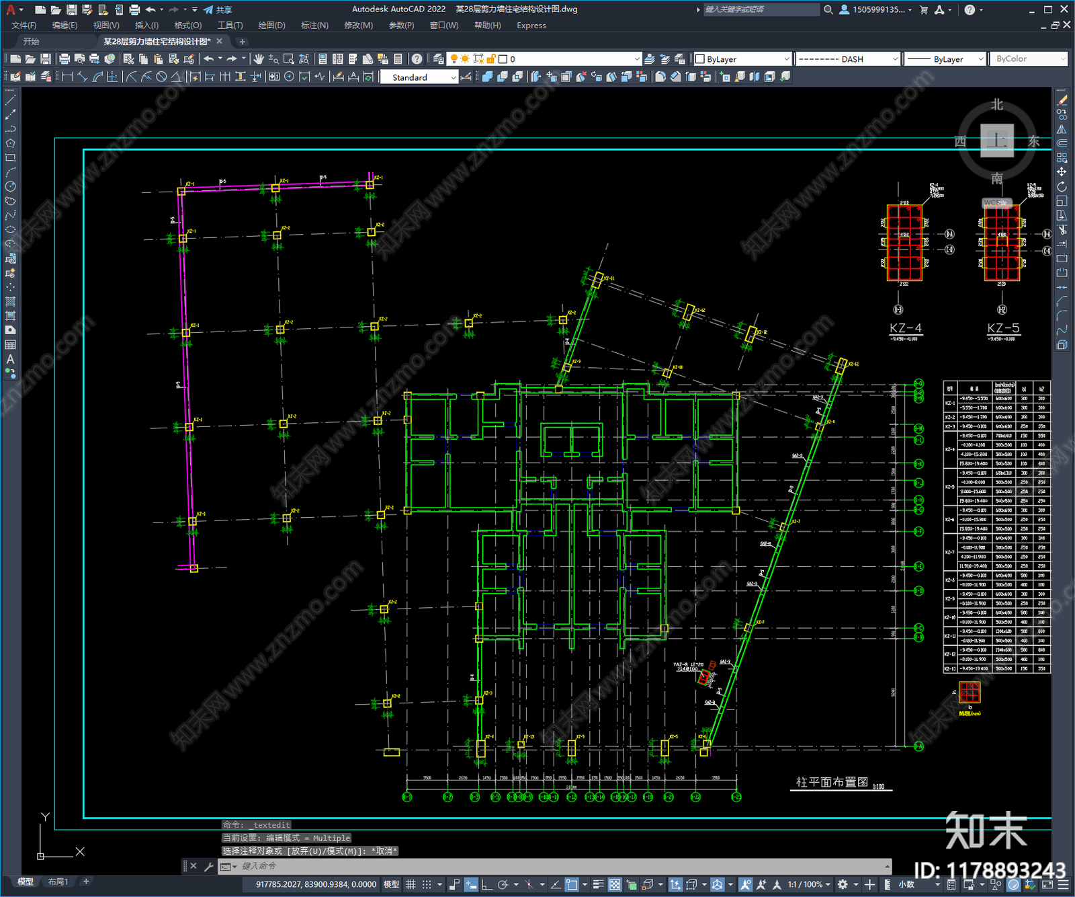
Task: Toggle snap mode in status bar
Action: 427,885
